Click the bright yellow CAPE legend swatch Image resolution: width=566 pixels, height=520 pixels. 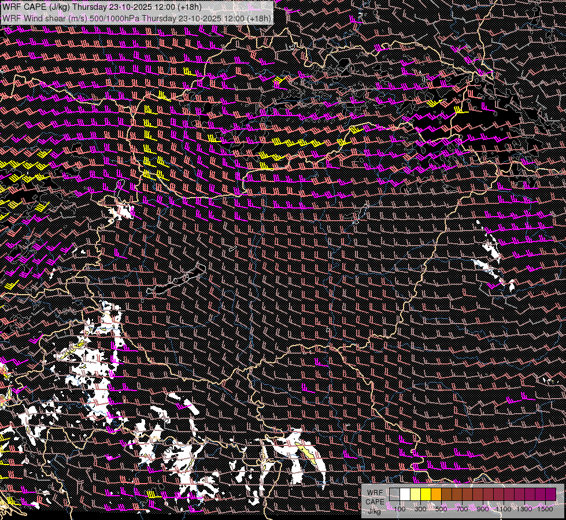point(426,495)
